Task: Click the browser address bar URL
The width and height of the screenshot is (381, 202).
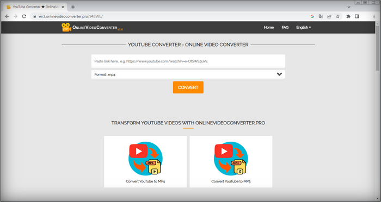Action: point(71,16)
